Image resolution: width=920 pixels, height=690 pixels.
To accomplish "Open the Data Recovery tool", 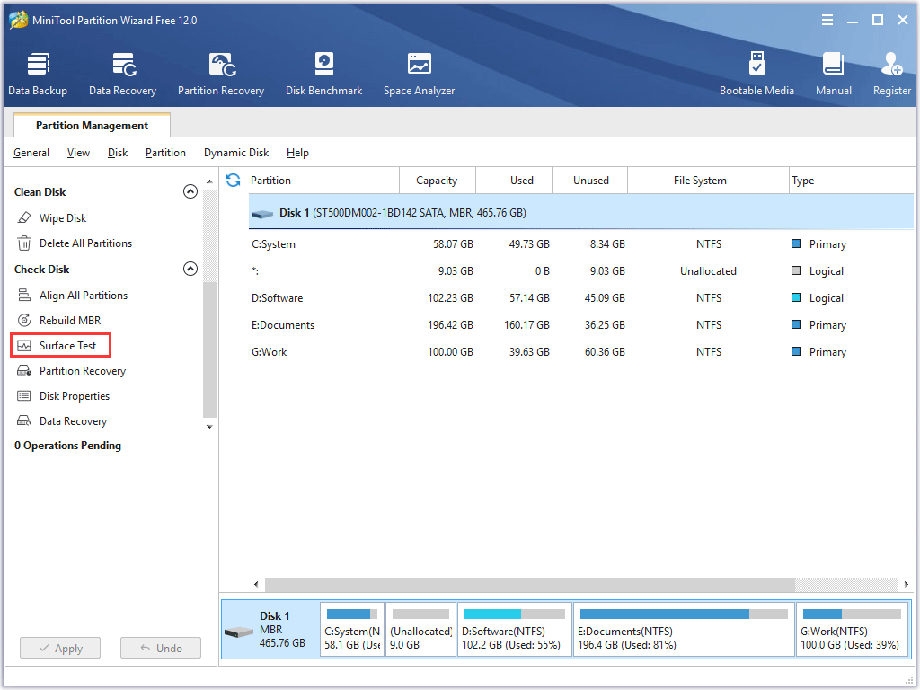I will (122, 72).
